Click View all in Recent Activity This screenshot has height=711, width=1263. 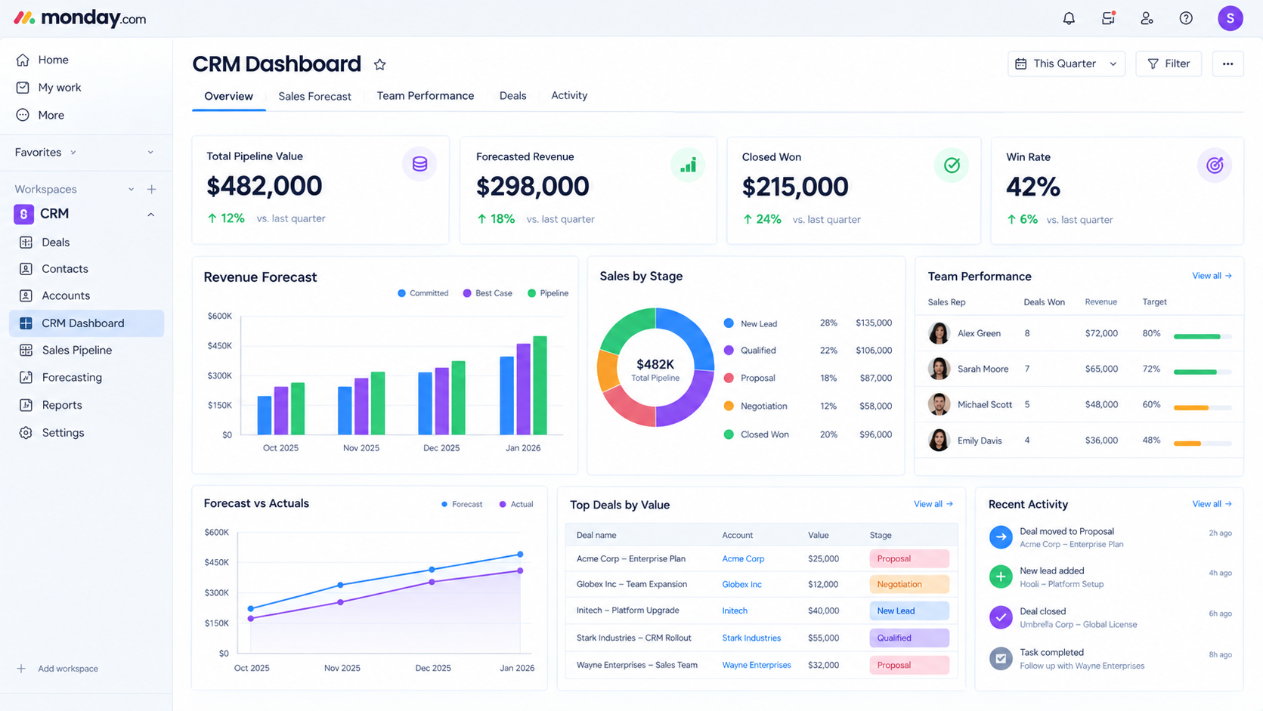point(1212,504)
